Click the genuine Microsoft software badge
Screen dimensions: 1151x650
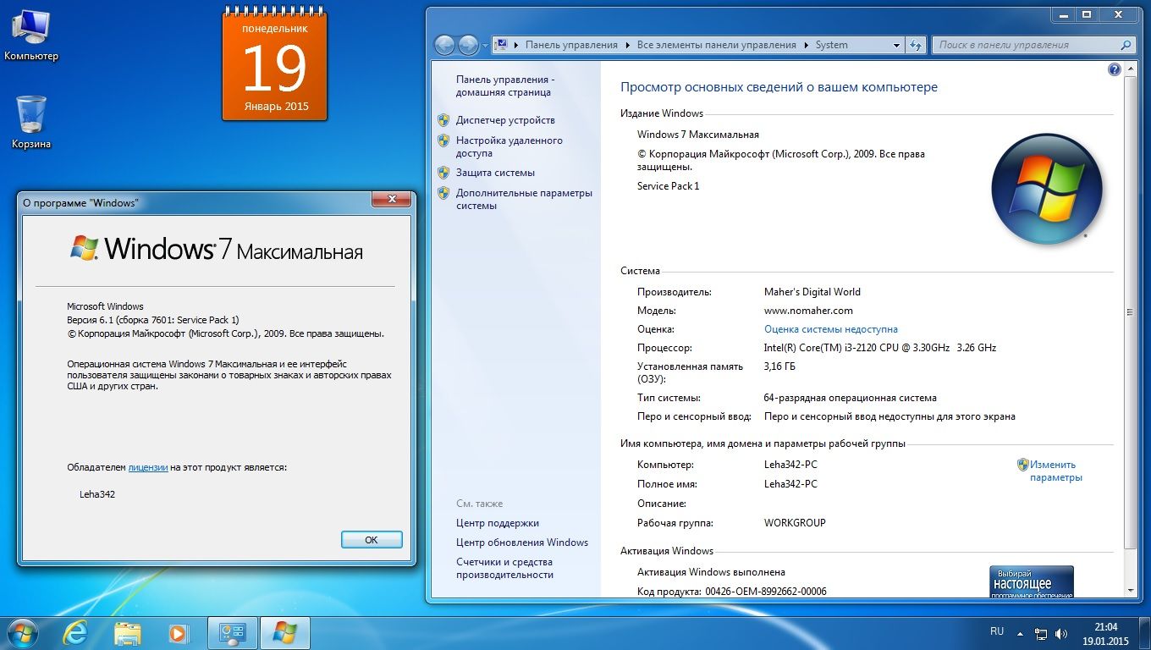[x=1032, y=582]
